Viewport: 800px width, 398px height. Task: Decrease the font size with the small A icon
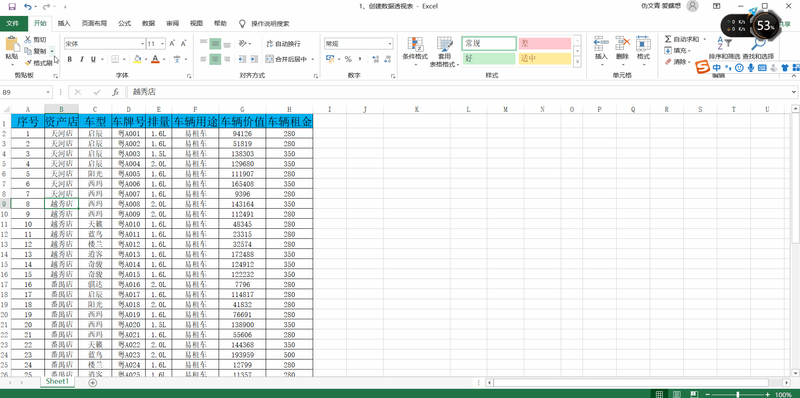coord(183,44)
